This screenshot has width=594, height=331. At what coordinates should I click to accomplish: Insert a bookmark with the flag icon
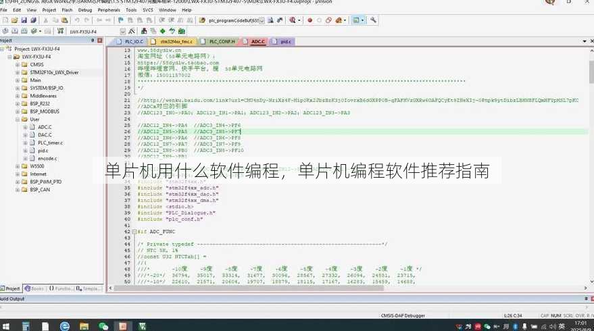click(x=120, y=20)
